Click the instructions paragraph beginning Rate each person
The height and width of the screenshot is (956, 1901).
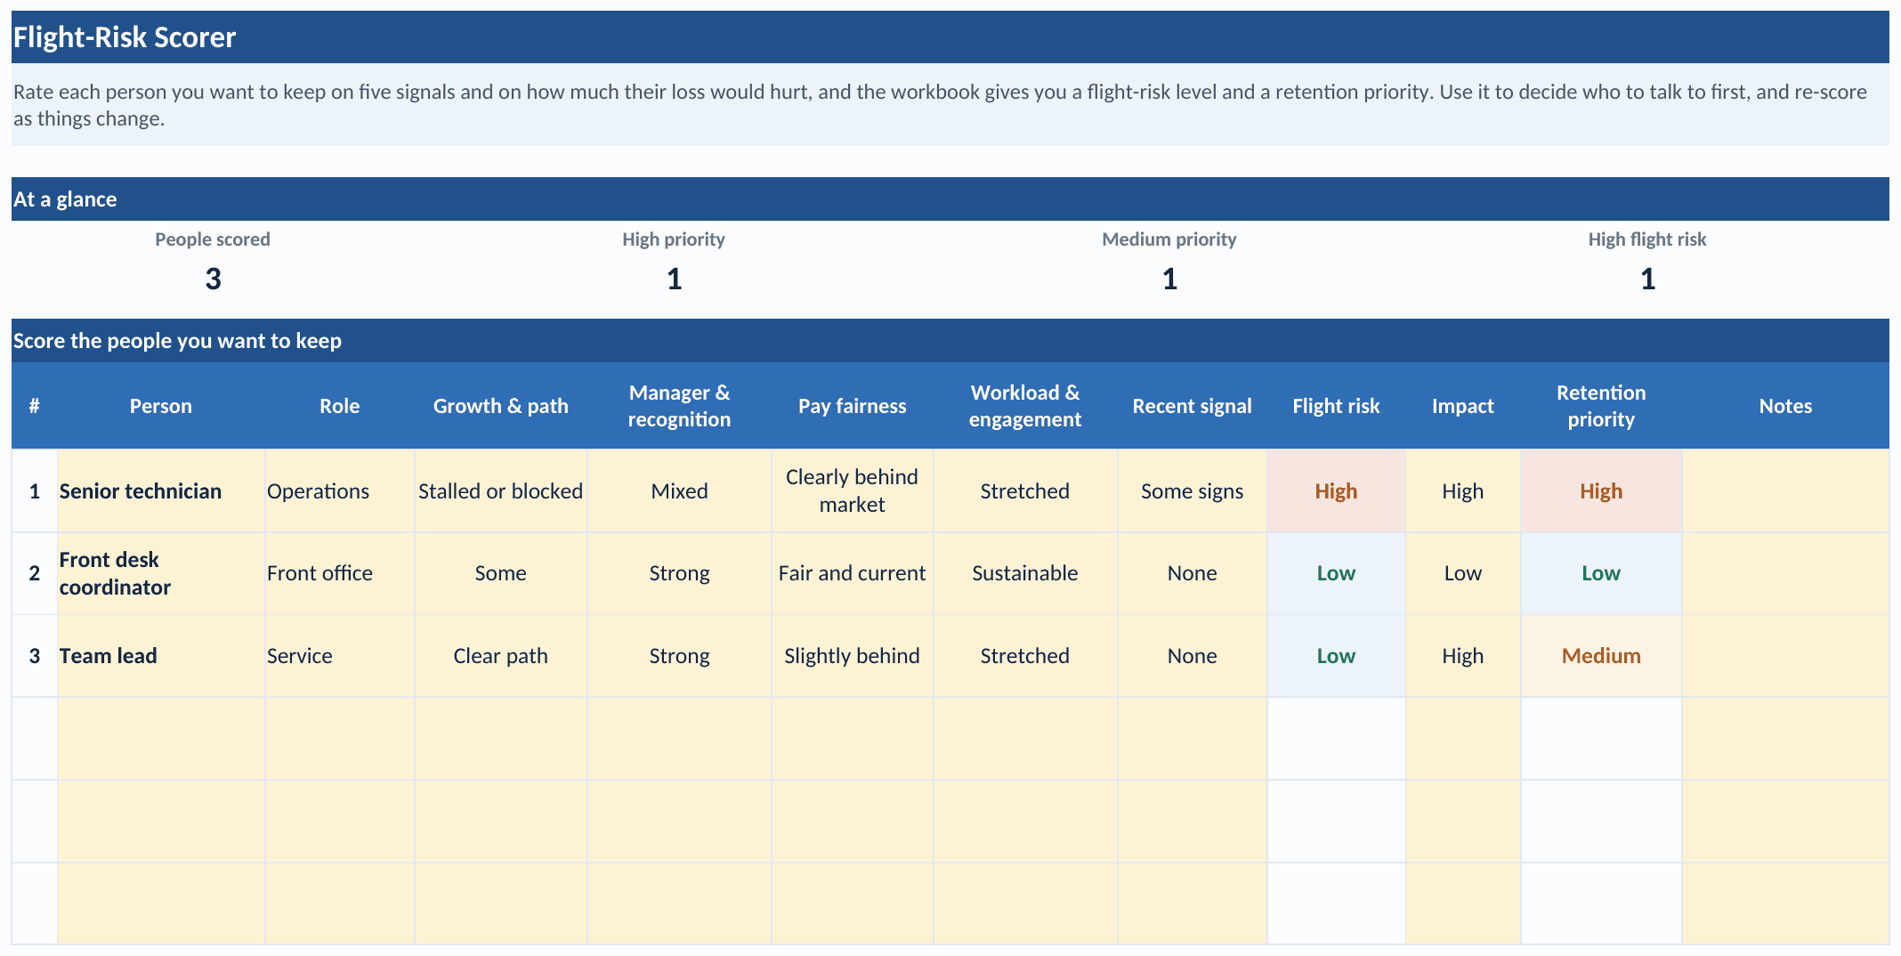coord(950,105)
